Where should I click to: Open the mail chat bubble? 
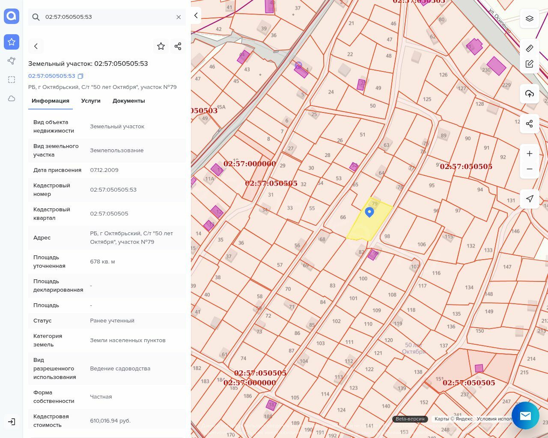tap(525, 415)
